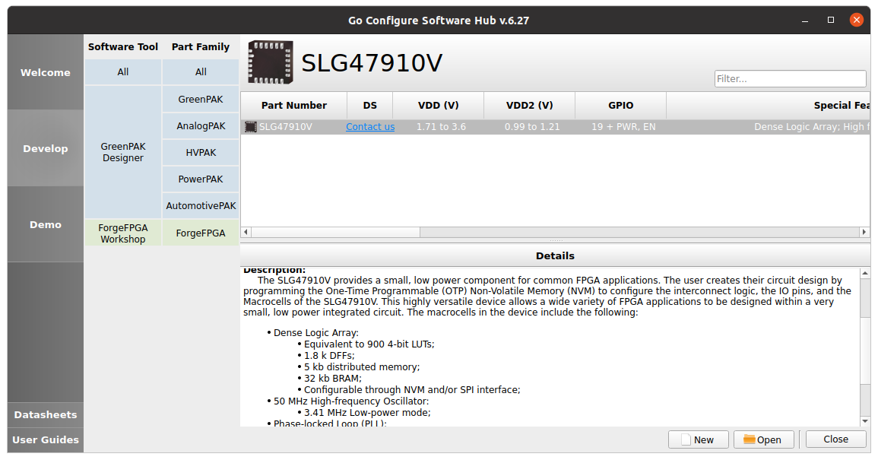
Task: Choose GreenPAK Designer software tool
Action: tap(123, 152)
